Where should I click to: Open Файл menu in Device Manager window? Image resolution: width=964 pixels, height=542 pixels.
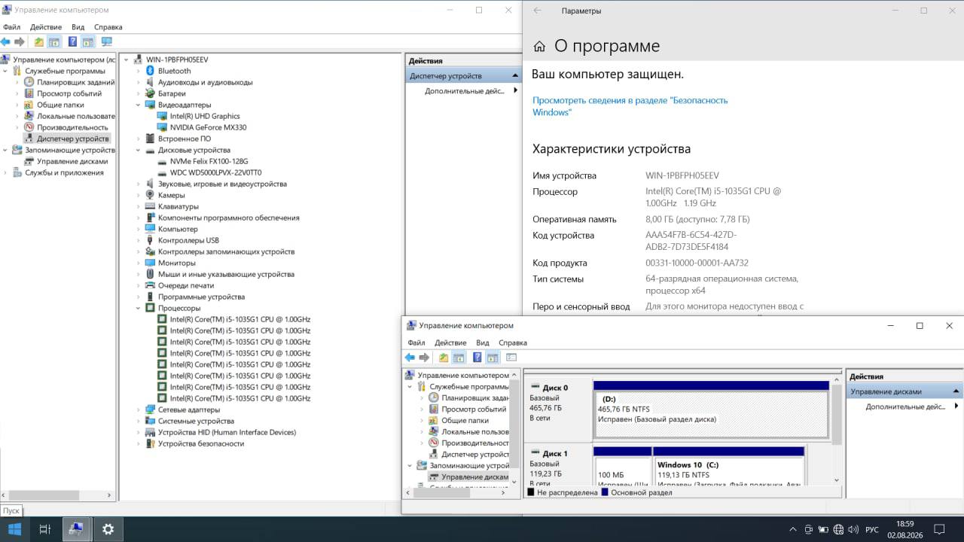pyautogui.click(x=11, y=27)
